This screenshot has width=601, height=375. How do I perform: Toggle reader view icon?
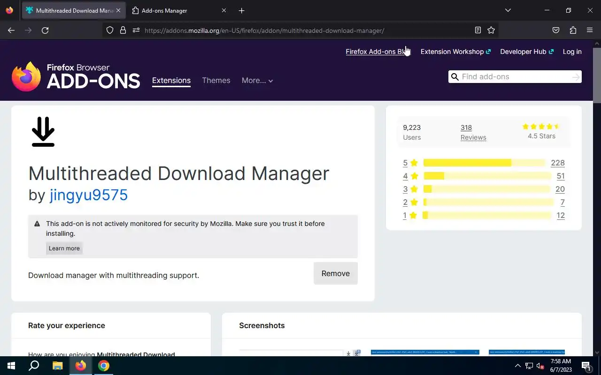478,30
